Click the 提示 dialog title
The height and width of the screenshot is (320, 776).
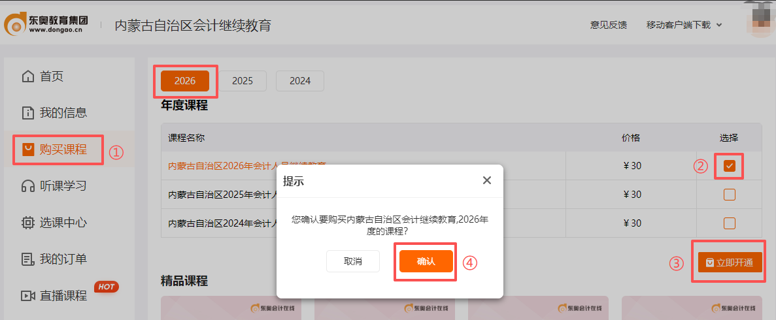click(294, 180)
